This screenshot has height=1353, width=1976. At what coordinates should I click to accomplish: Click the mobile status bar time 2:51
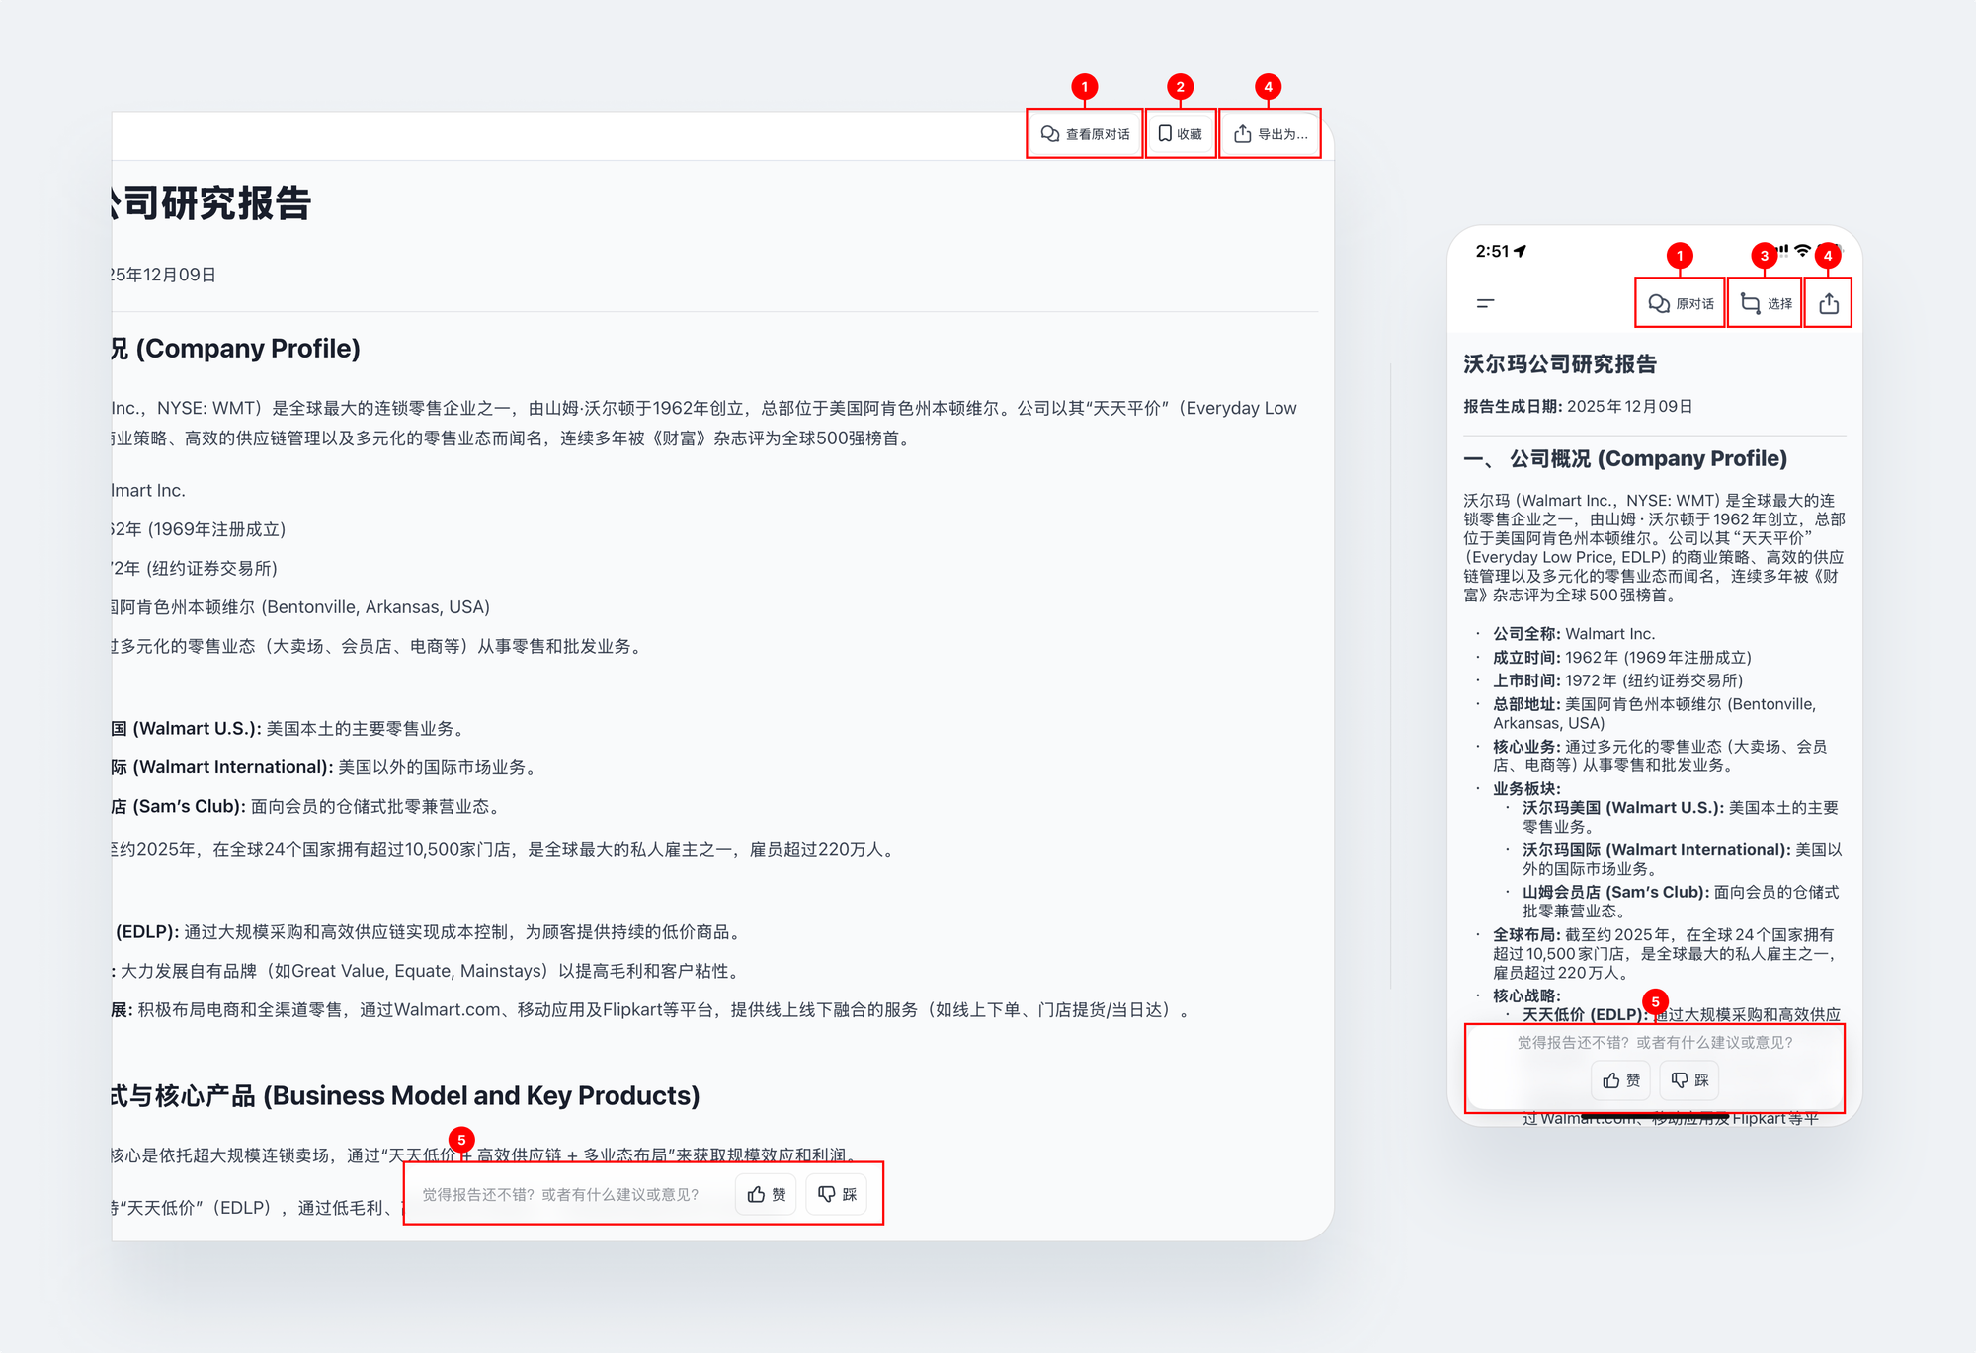click(1493, 252)
